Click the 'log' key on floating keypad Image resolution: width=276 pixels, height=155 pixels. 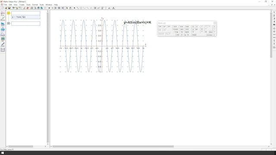[176, 32]
